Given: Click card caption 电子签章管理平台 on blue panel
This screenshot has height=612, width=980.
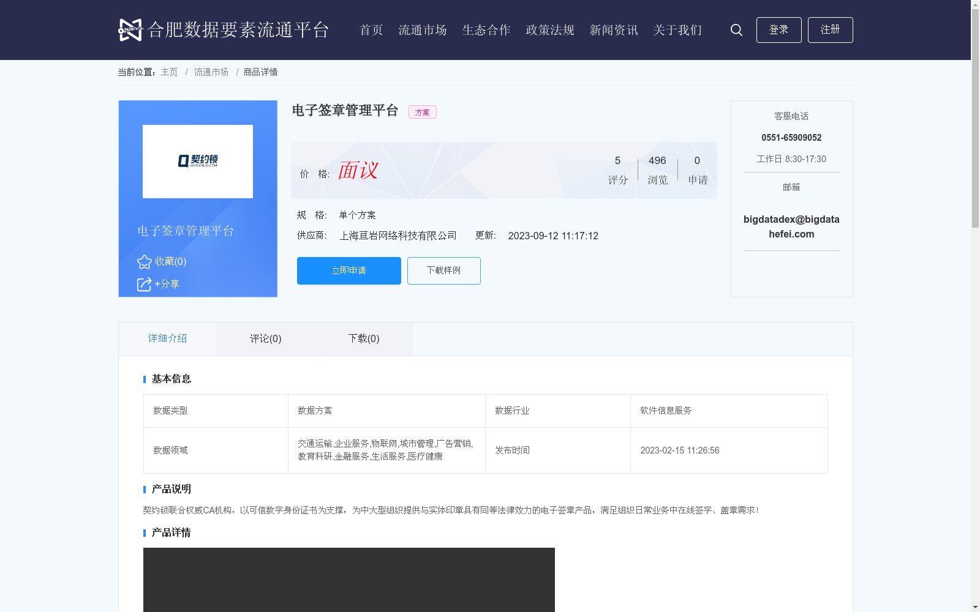Looking at the screenshot, I should (186, 231).
